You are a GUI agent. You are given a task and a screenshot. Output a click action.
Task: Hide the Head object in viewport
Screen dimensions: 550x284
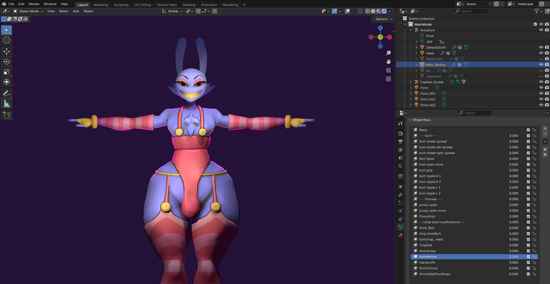(541, 53)
